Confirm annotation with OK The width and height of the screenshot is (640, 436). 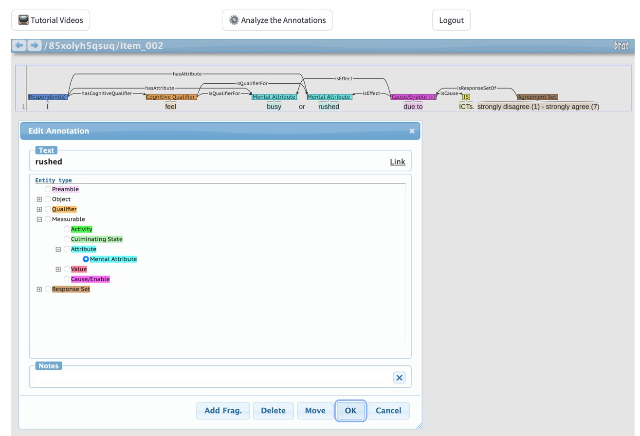coord(350,410)
